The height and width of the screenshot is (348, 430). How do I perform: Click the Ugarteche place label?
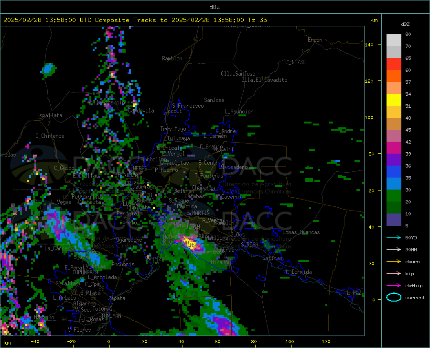coord(129,240)
